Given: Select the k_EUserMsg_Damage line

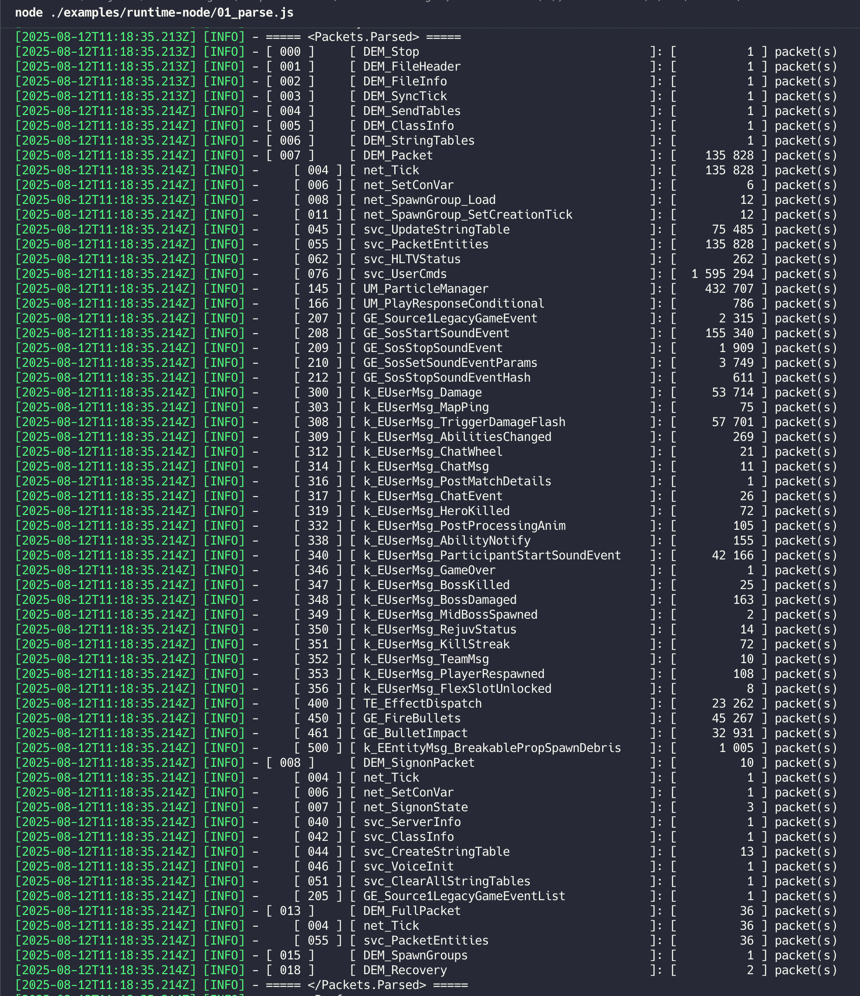Looking at the screenshot, I should pos(423,392).
